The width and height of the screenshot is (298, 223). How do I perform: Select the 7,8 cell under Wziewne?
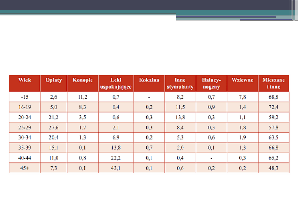pyautogui.click(x=242, y=97)
